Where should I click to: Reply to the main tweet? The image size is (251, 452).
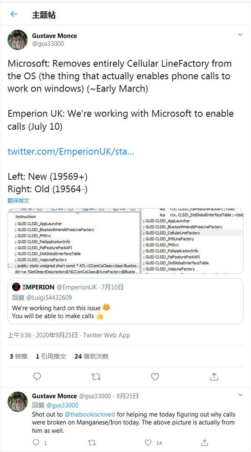point(37,376)
